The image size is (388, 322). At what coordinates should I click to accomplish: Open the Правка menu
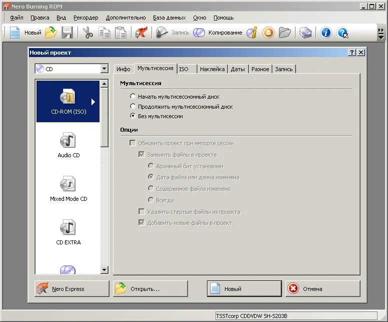[x=40, y=18]
